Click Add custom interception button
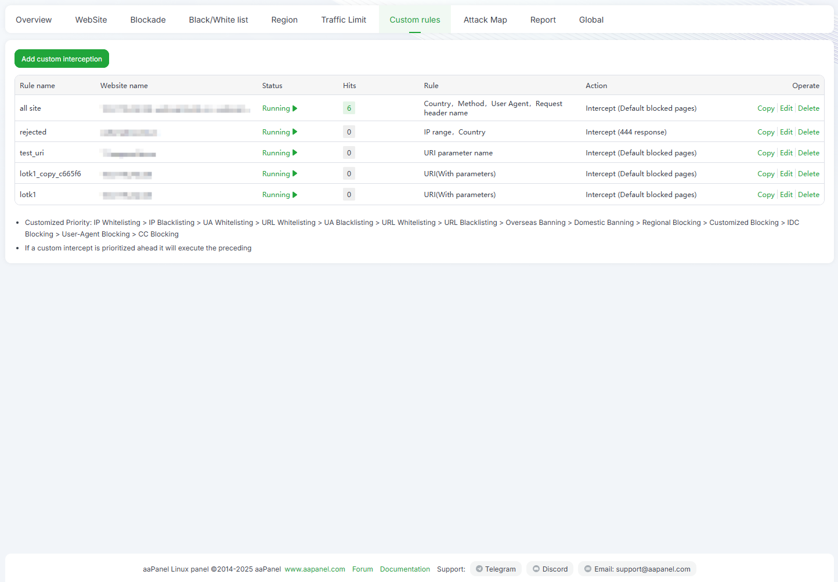The width and height of the screenshot is (838, 582). coord(62,59)
